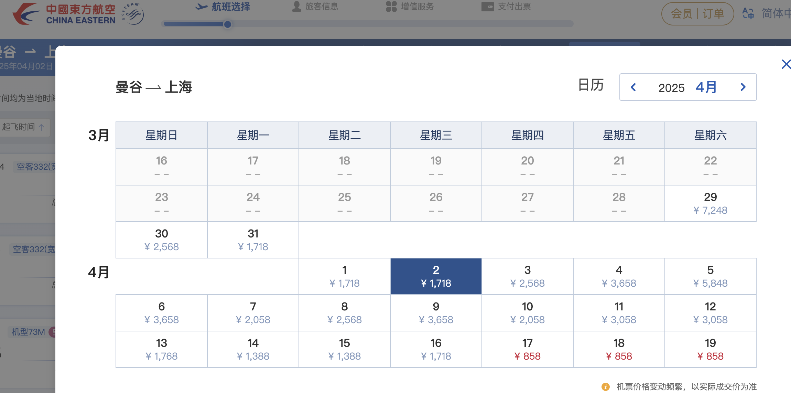
Task: Click the China Eastern logo
Action: point(64,14)
